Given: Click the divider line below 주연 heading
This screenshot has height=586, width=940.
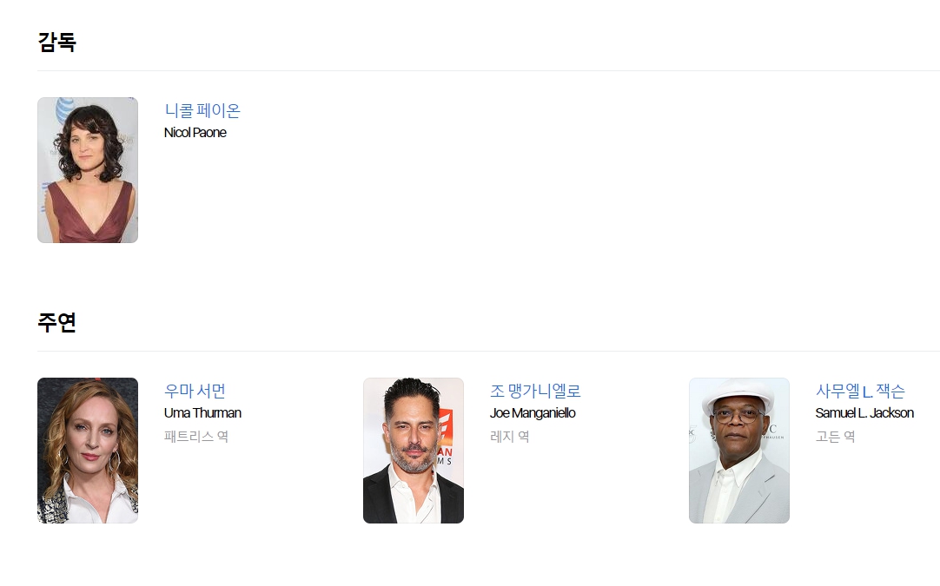Looking at the screenshot, I should click(488, 351).
